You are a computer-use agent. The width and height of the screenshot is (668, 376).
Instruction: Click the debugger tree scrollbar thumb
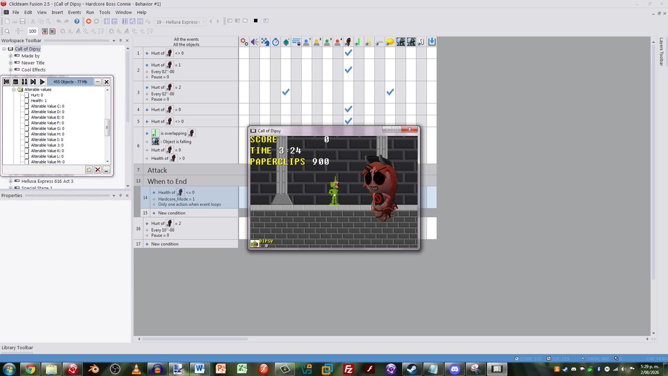coord(107,127)
